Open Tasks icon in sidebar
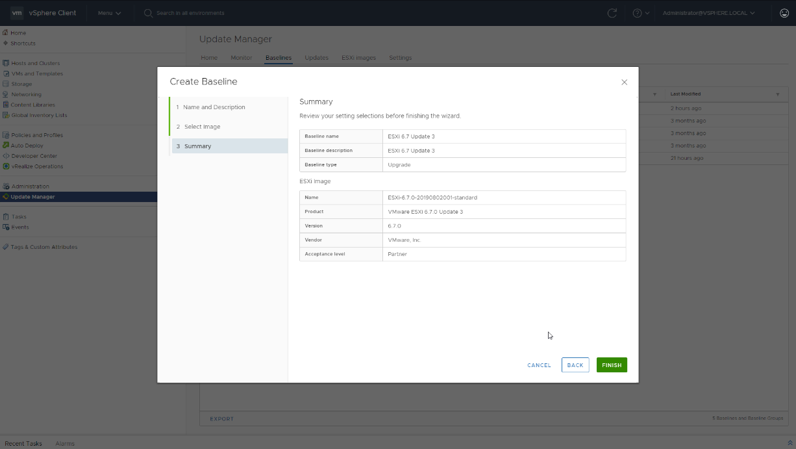The width and height of the screenshot is (796, 449). 6,217
